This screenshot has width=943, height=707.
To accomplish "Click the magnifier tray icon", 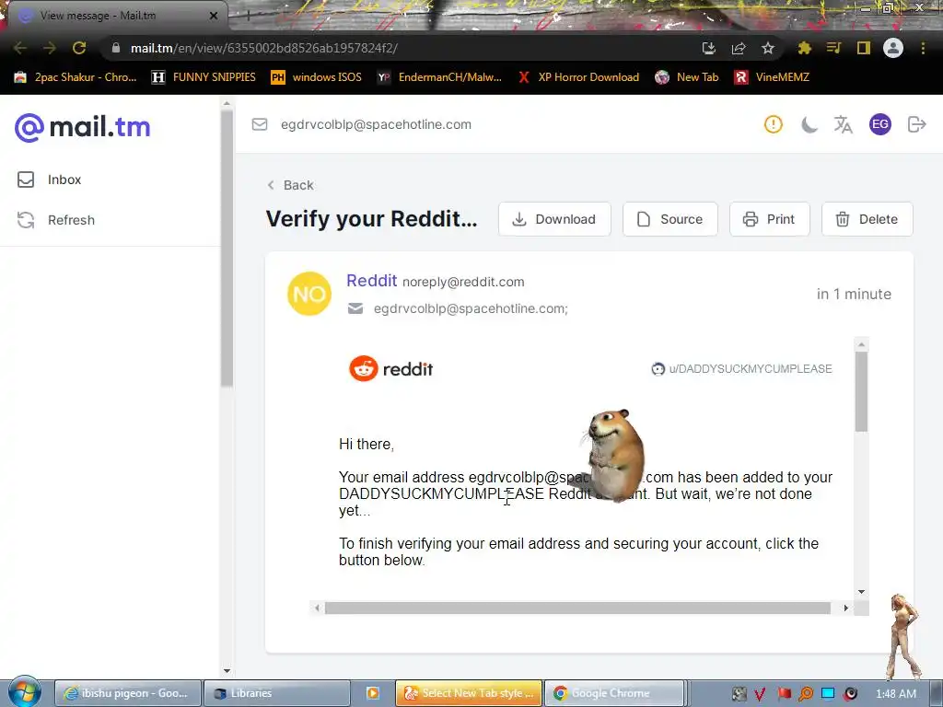I will pos(806,694).
